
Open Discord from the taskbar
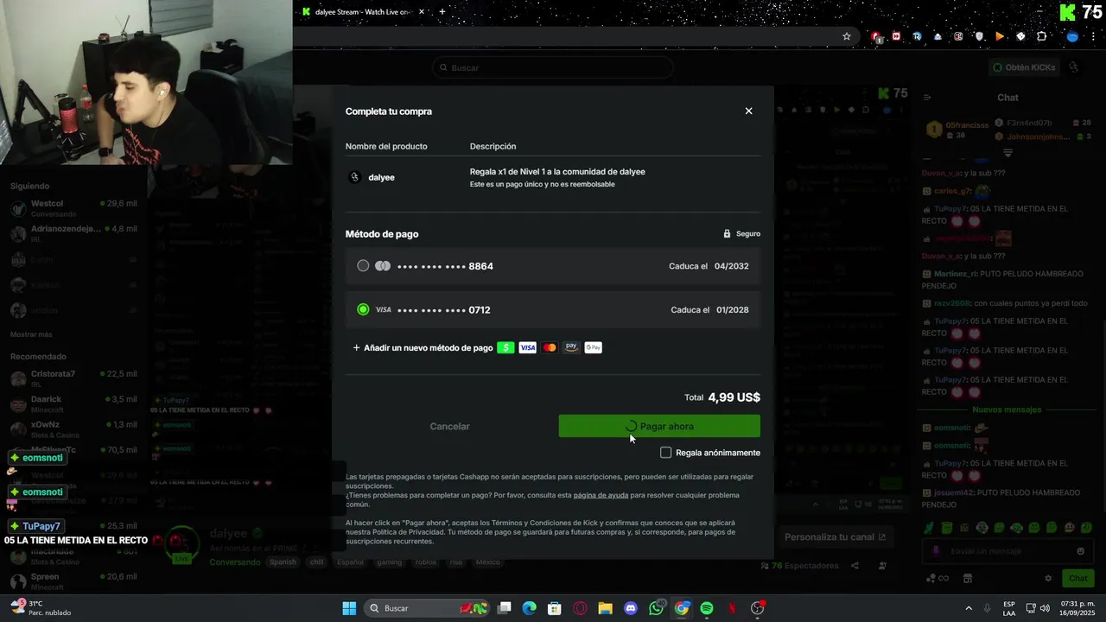631,608
